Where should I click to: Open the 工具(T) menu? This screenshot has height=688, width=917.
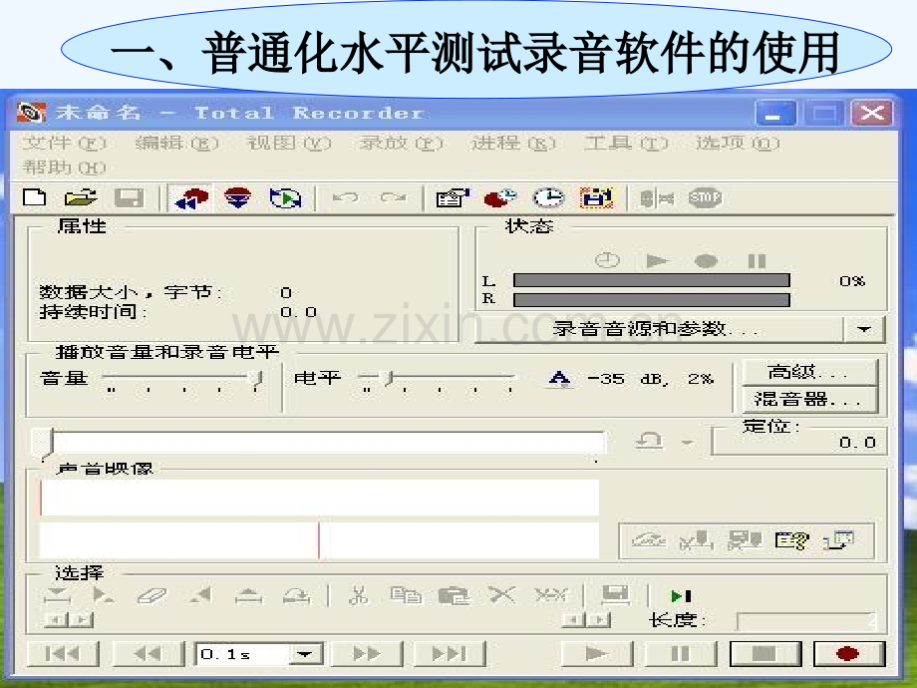coord(626,143)
